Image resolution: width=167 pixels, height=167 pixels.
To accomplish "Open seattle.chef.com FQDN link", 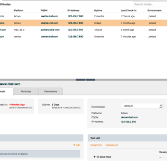I will (x=49, y=16).
